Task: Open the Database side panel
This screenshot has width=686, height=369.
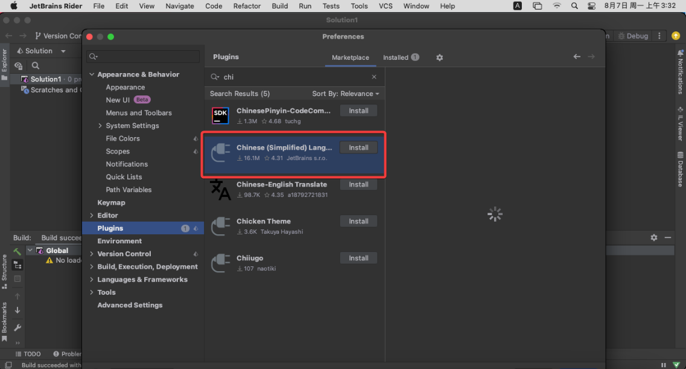Action: [x=681, y=169]
